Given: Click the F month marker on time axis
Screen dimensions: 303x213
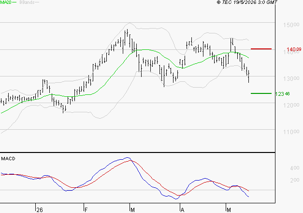Looking at the screenshot, I should pos(86,210).
